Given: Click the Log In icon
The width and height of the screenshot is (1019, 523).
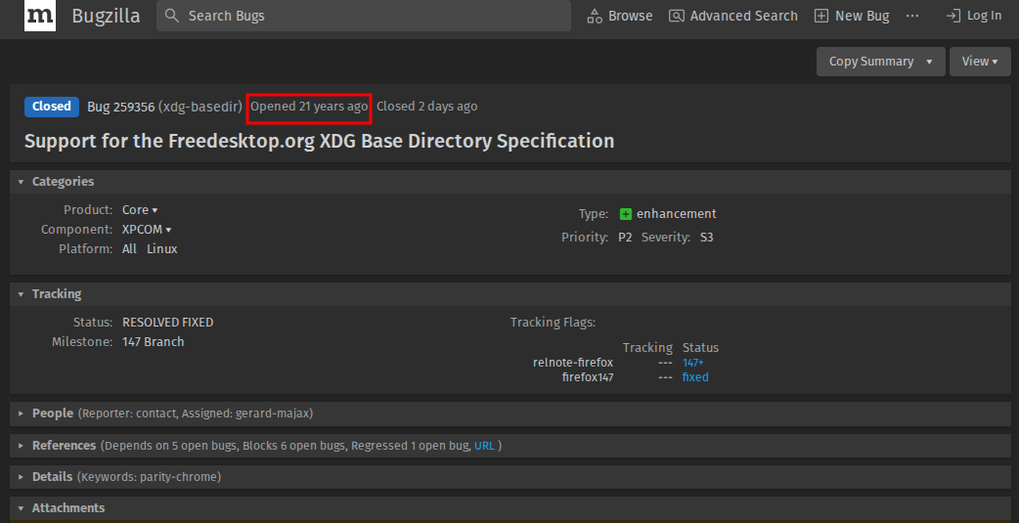Looking at the screenshot, I should click(953, 16).
